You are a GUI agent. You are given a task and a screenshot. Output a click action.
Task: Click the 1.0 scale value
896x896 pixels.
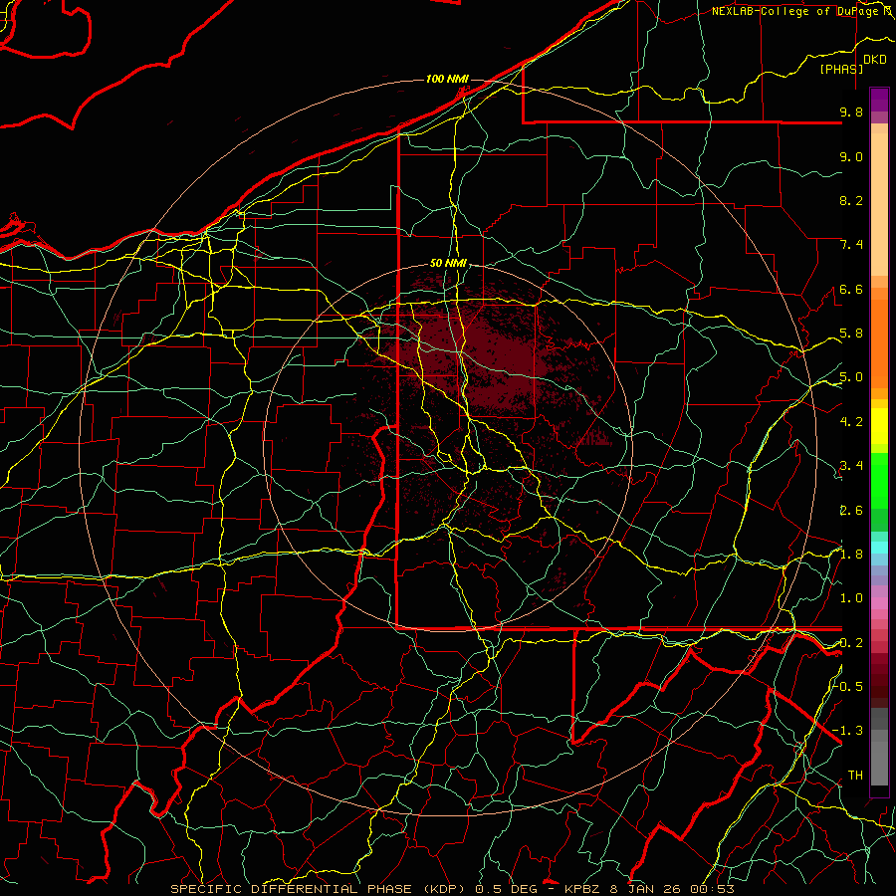click(851, 598)
